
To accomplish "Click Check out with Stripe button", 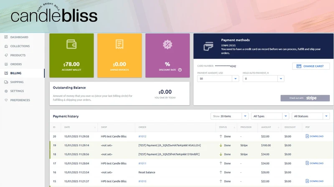I will click(x=305, y=98).
